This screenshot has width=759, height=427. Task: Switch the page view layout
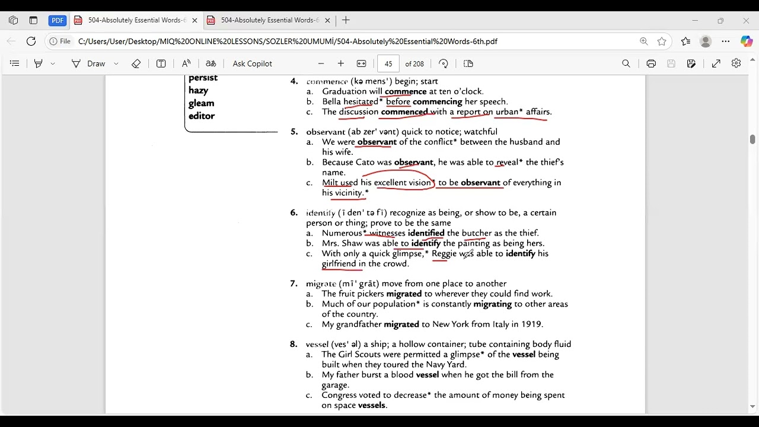[468, 63]
